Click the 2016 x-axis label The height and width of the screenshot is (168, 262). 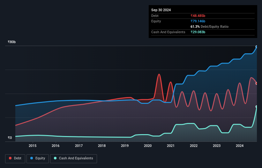(x=56, y=146)
